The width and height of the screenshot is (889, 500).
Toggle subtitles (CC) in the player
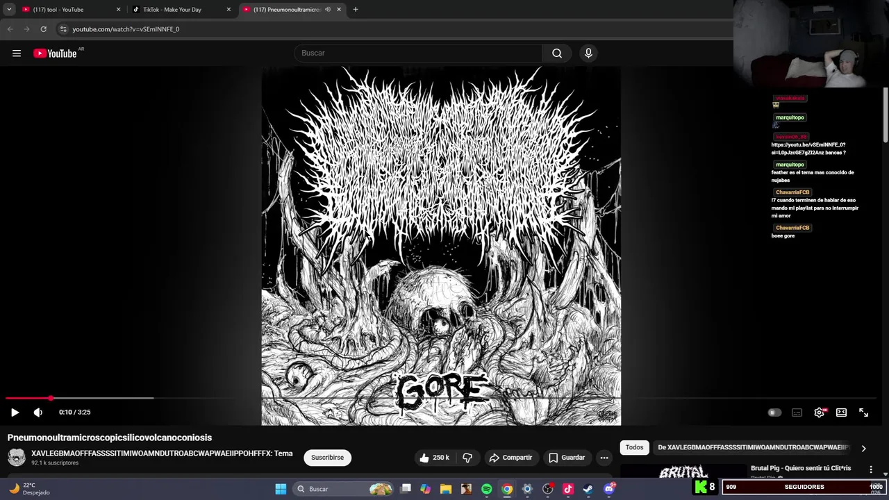tap(797, 412)
